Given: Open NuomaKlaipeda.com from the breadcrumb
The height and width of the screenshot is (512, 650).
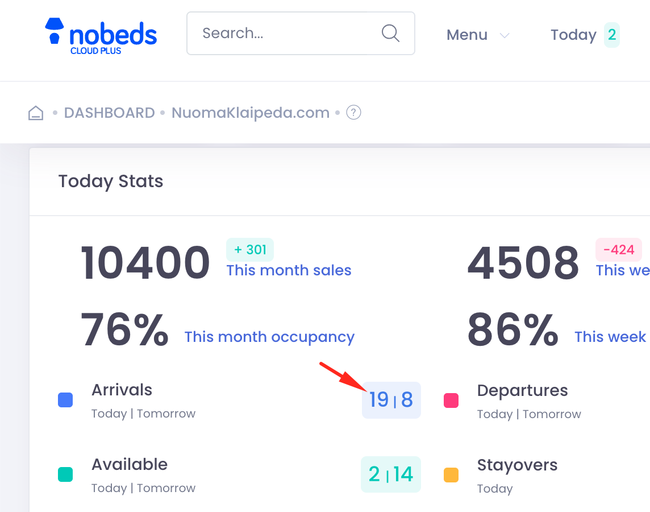Looking at the screenshot, I should pyautogui.click(x=251, y=112).
